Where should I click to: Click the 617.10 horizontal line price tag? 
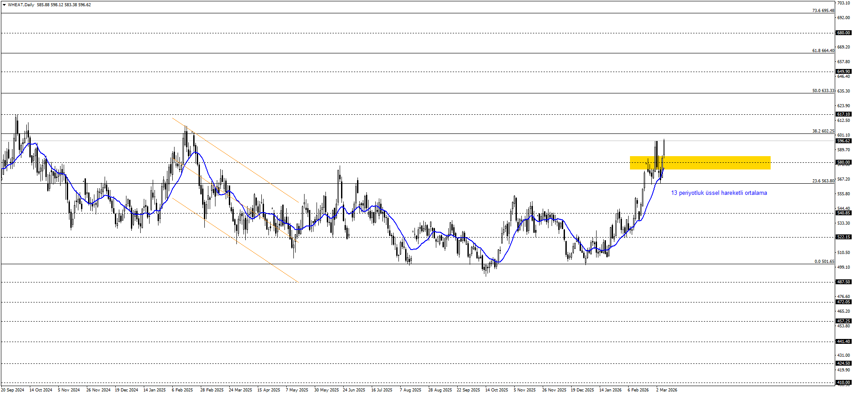coord(843,114)
